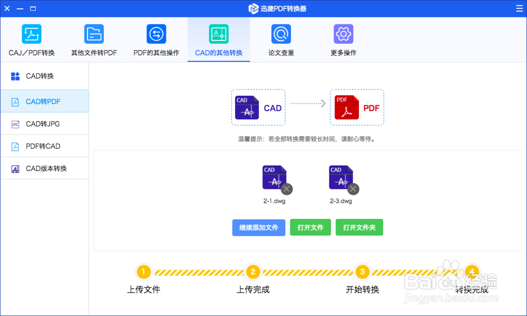Click the CAD转换 grid icon in sidebar
527x316 pixels.
(x=15, y=76)
